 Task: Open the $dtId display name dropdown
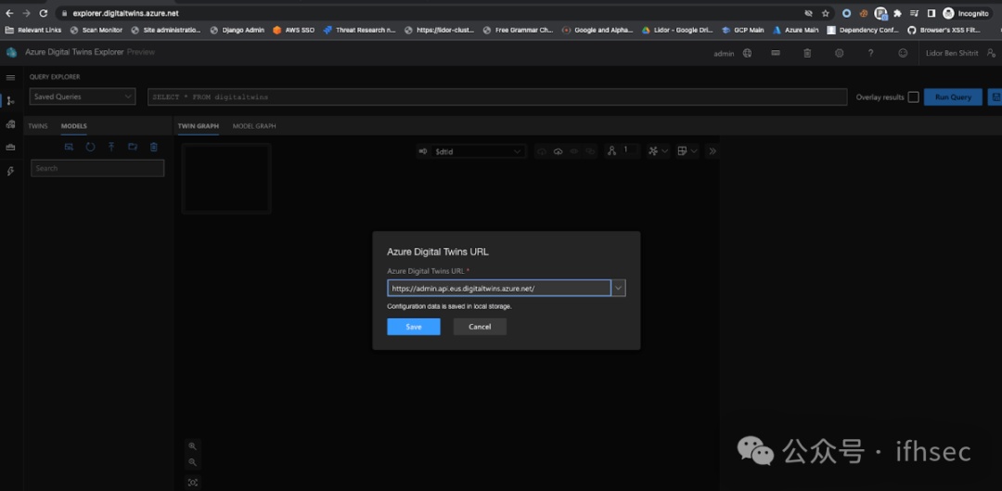click(479, 151)
